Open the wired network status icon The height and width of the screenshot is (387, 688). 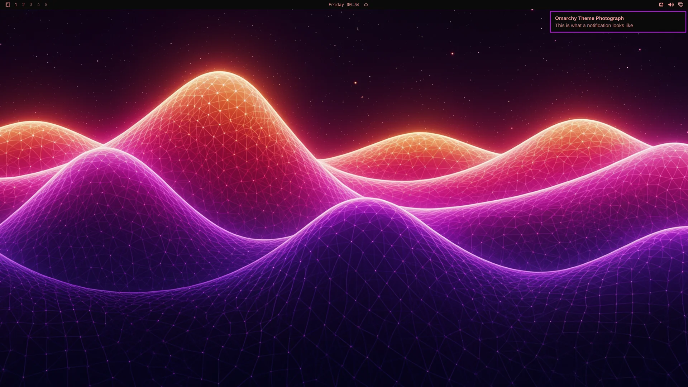click(661, 5)
